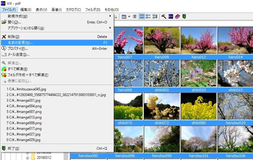Click the green exit door toolbar icon

coord(184,17)
